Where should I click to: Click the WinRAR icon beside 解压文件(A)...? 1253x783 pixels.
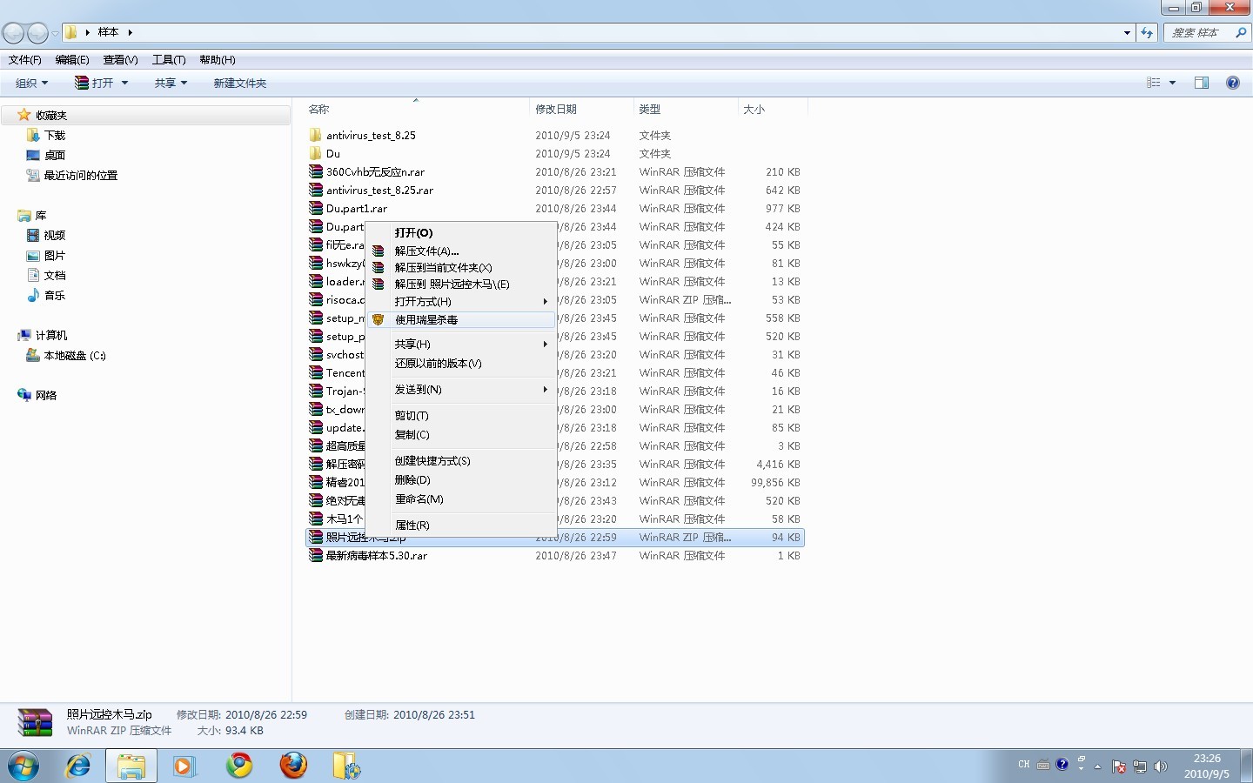pos(379,251)
